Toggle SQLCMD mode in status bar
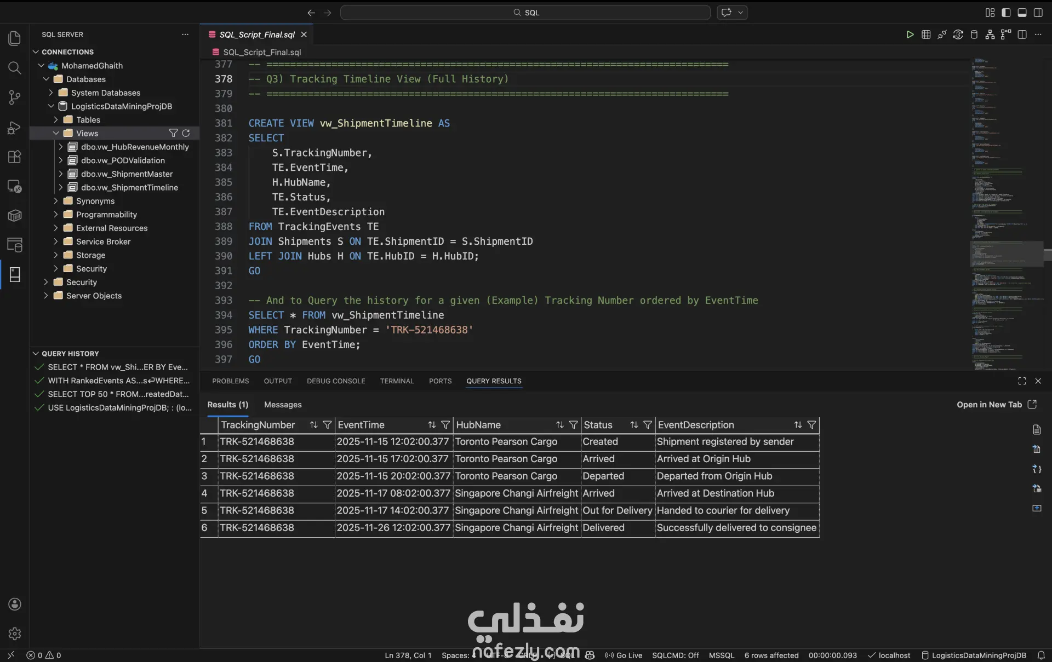Screen dimensions: 1052x662 click(x=675, y=655)
